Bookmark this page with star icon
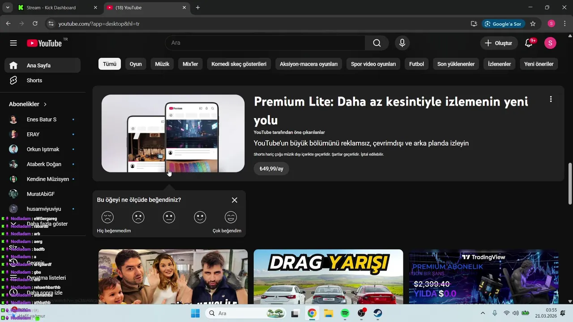The width and height of the screenshot is (573, 322). (533, 24)
